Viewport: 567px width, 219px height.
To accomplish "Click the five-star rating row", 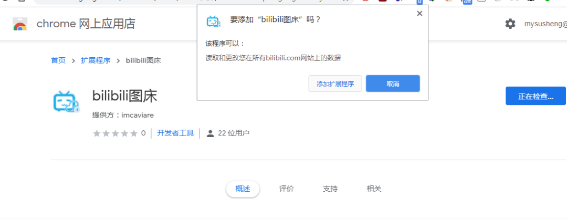I will [x=115, y=133].
